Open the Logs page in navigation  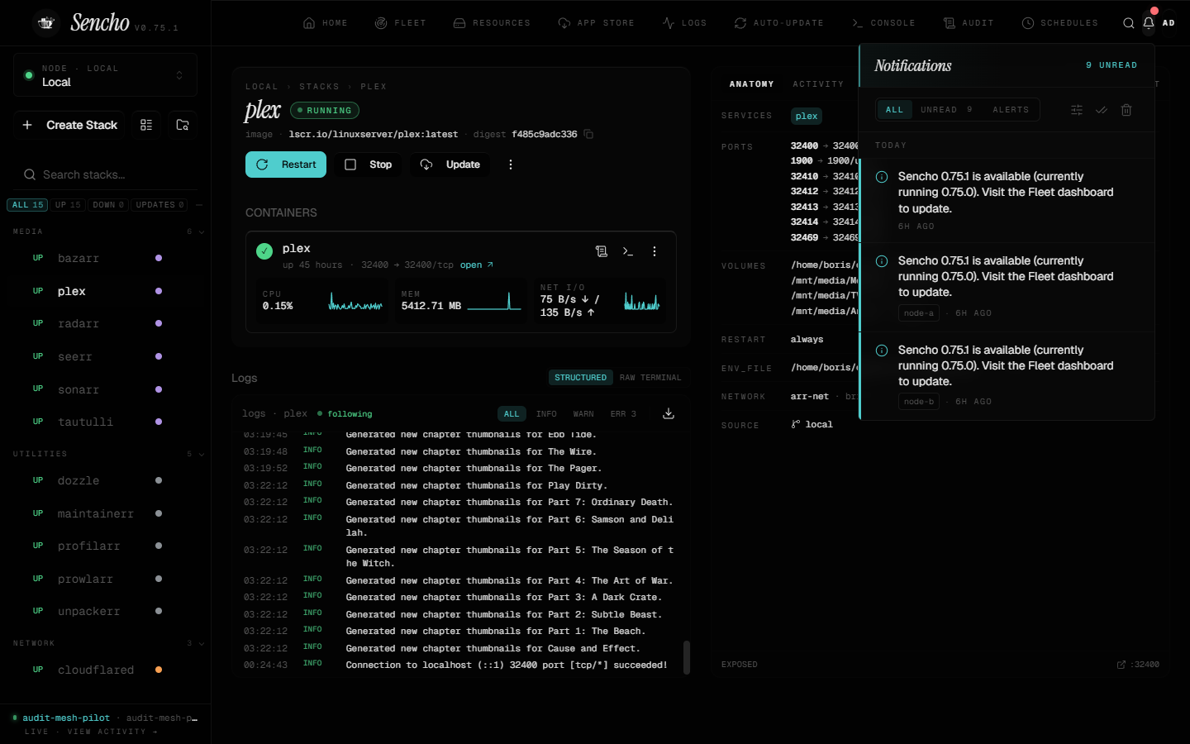tap(684, 23)
